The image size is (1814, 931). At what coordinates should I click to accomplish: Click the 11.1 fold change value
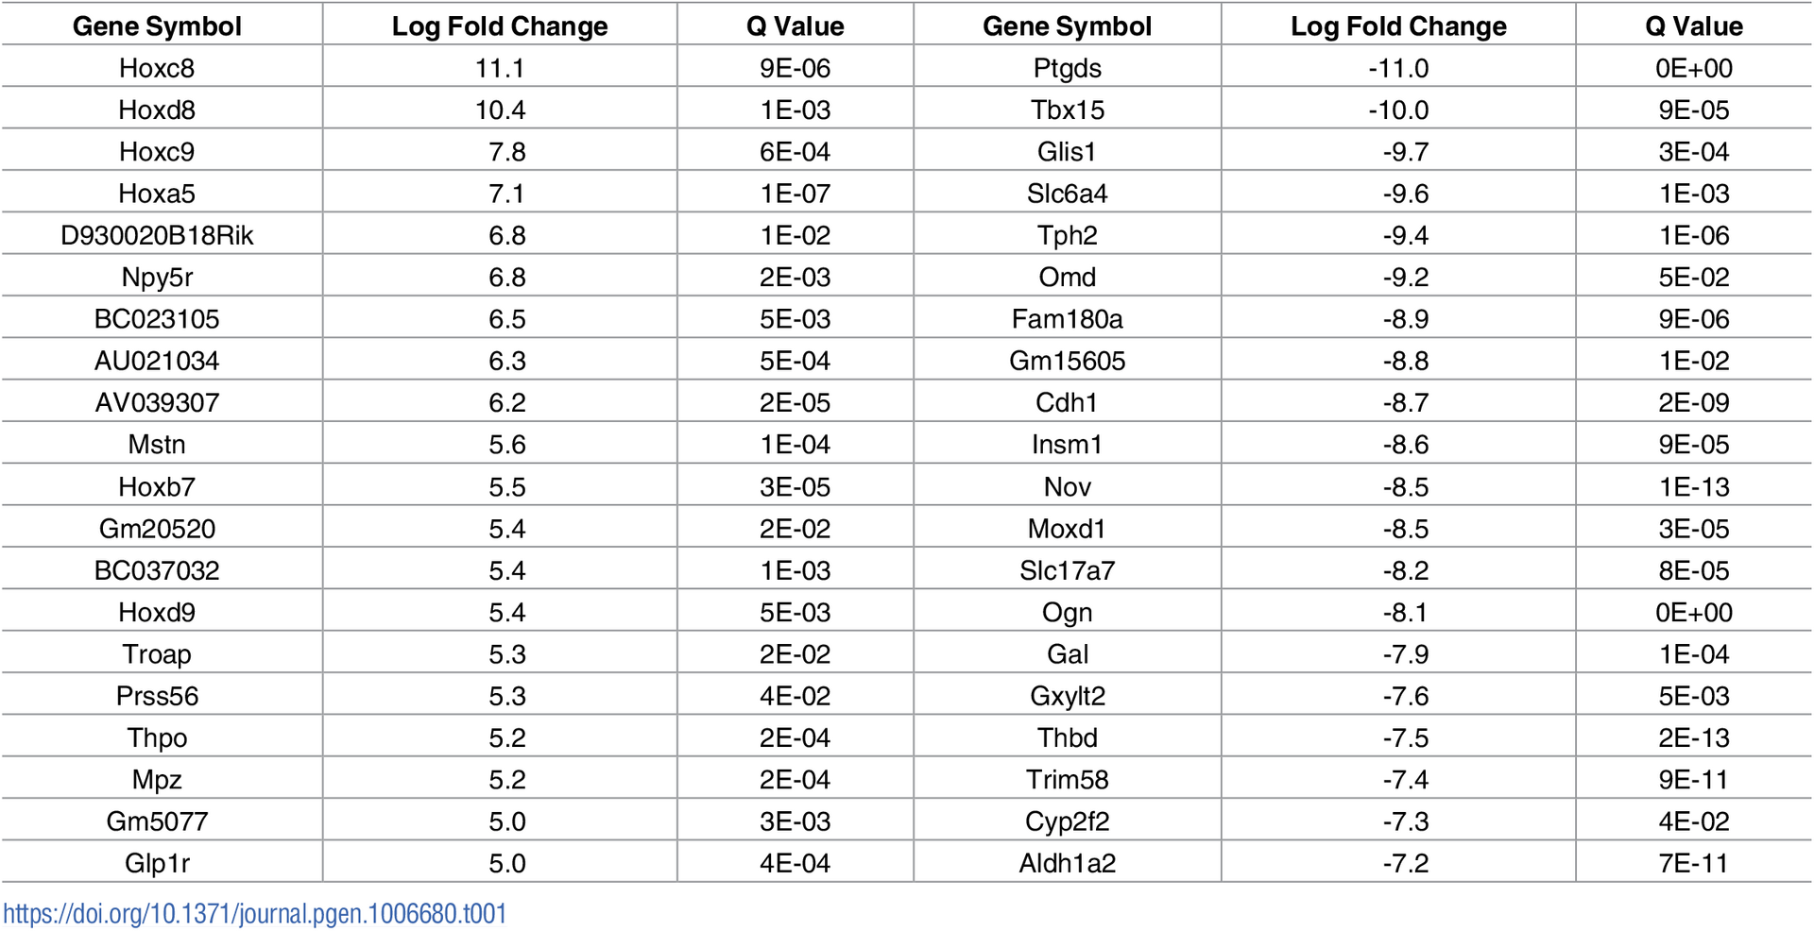pos(500,68)
